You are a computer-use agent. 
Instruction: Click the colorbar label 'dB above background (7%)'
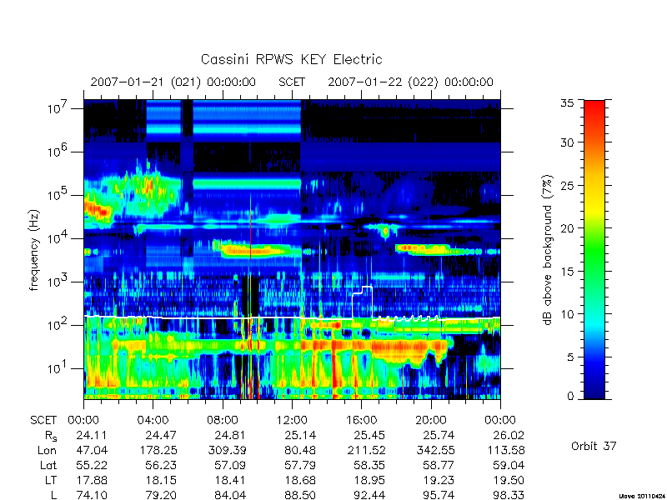548,250
